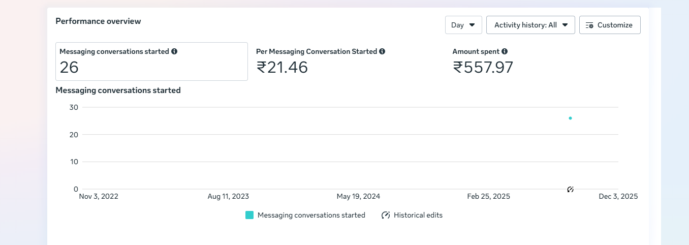The width and height of the screenshot is (689, 245).
Task: Click the Dec 3, 2025 axis label
Action: (618, 196)
